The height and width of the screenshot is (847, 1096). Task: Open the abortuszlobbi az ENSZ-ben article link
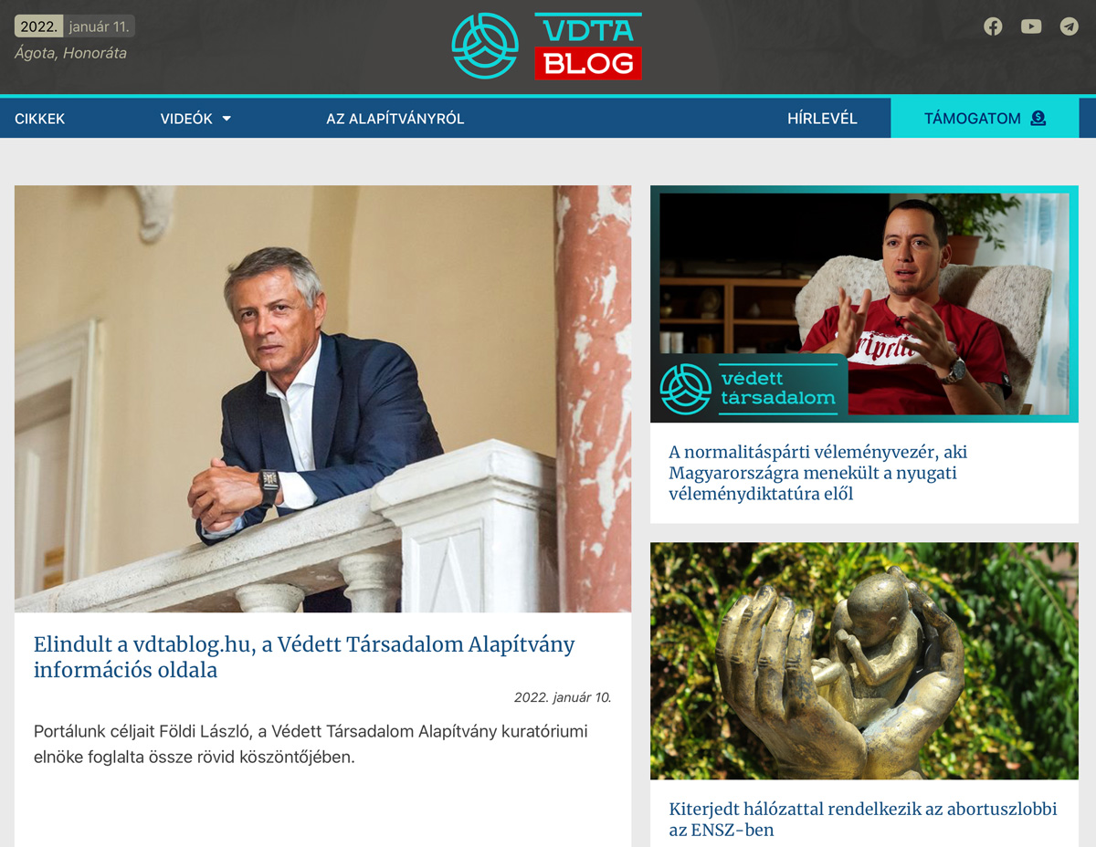click(x=863, y=820)
